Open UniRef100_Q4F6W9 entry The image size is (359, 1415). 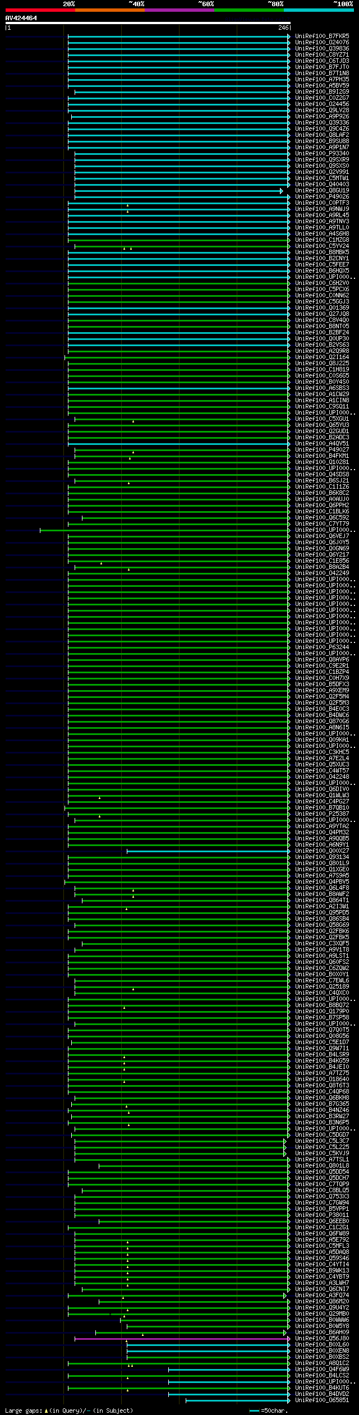point(322,1370)
